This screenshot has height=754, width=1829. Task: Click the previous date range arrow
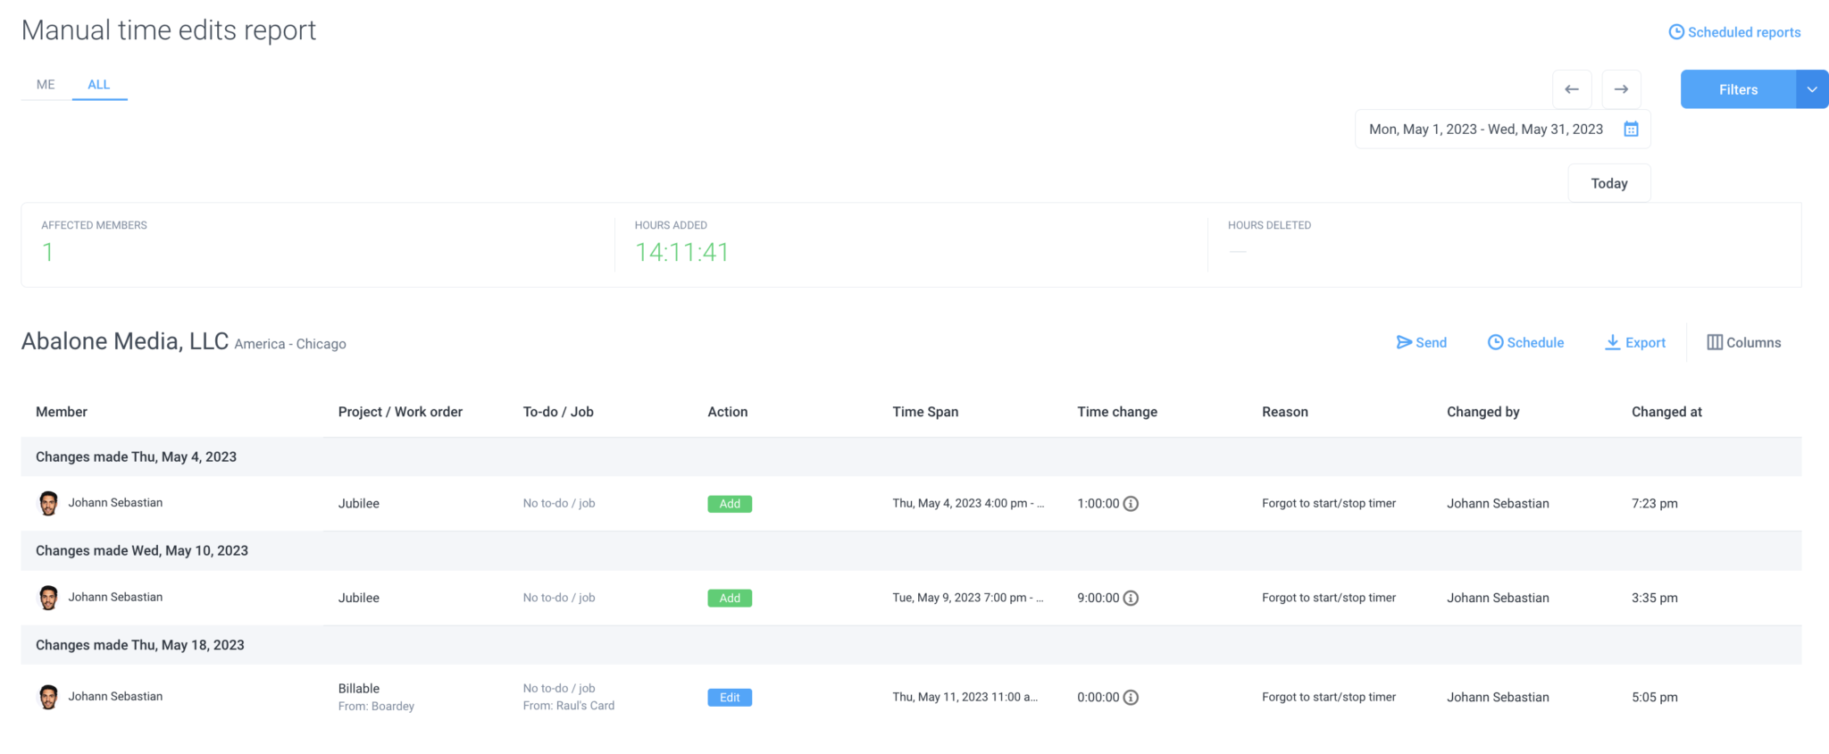click(1572, 89)
